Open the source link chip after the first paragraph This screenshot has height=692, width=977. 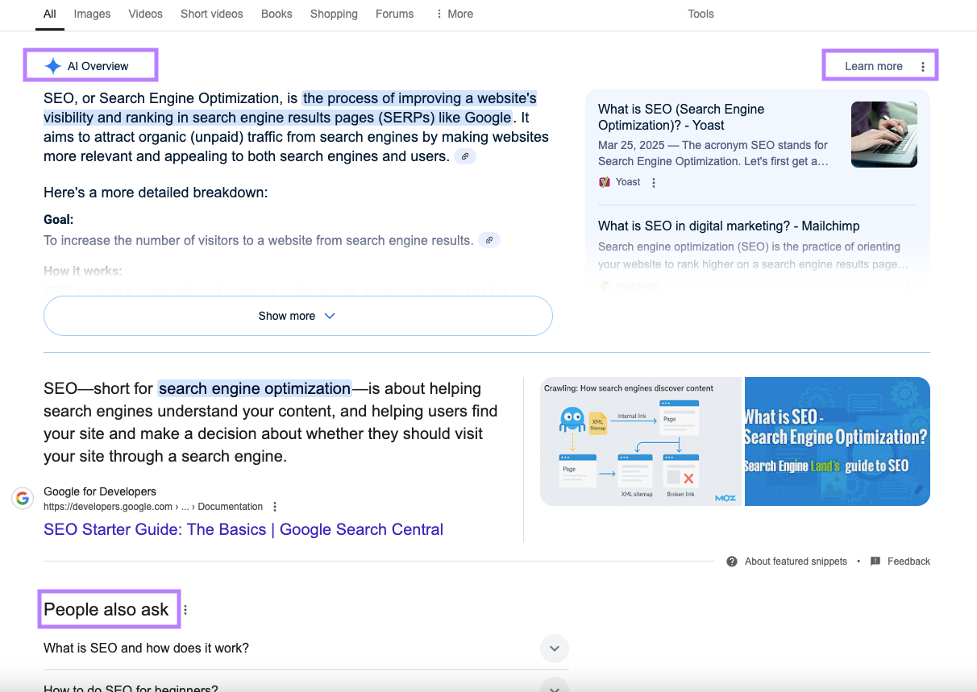[x=465, y=156]
